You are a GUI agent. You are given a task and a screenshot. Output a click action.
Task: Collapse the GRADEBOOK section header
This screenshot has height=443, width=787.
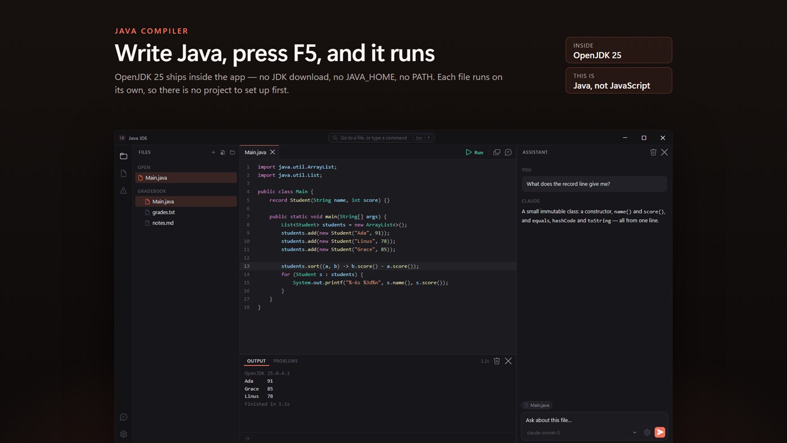pos(152,191)
